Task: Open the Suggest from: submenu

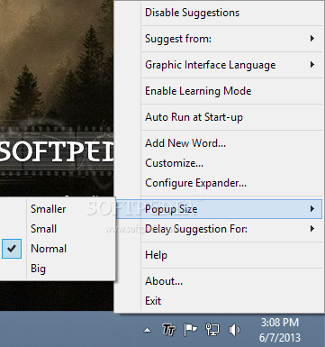Action: point(219,39)
